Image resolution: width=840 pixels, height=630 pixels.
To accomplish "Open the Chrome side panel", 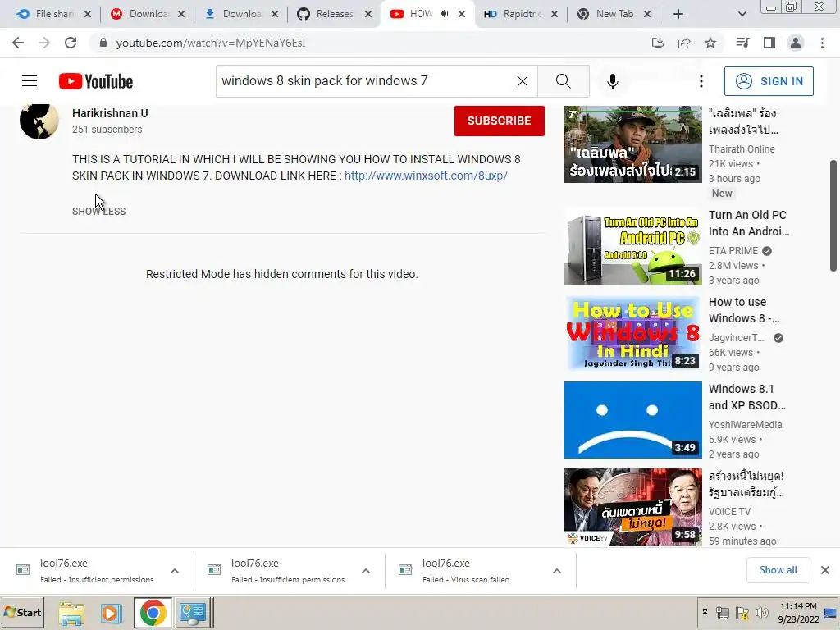I will (x=769, y=43).
